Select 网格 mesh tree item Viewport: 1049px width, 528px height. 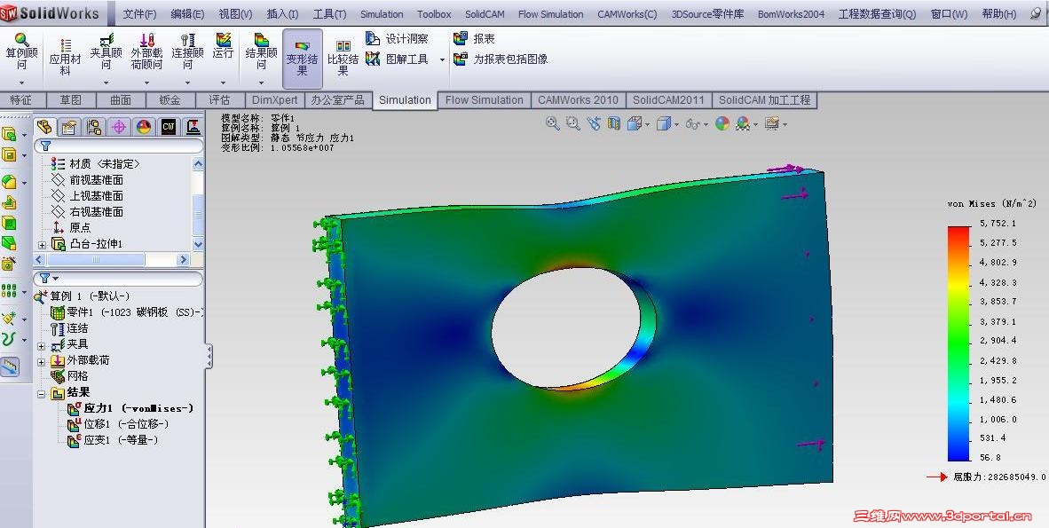(x=70, y=376)
